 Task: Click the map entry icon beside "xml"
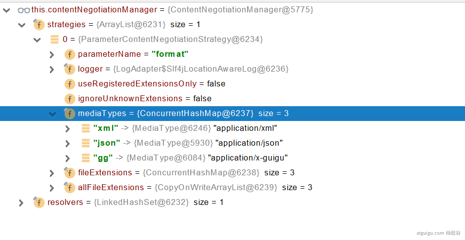tap(85, 128)
